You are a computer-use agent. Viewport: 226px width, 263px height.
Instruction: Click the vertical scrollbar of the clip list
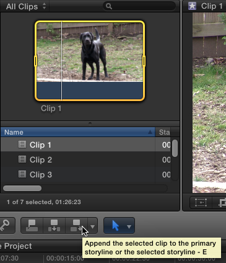point(175,148)
